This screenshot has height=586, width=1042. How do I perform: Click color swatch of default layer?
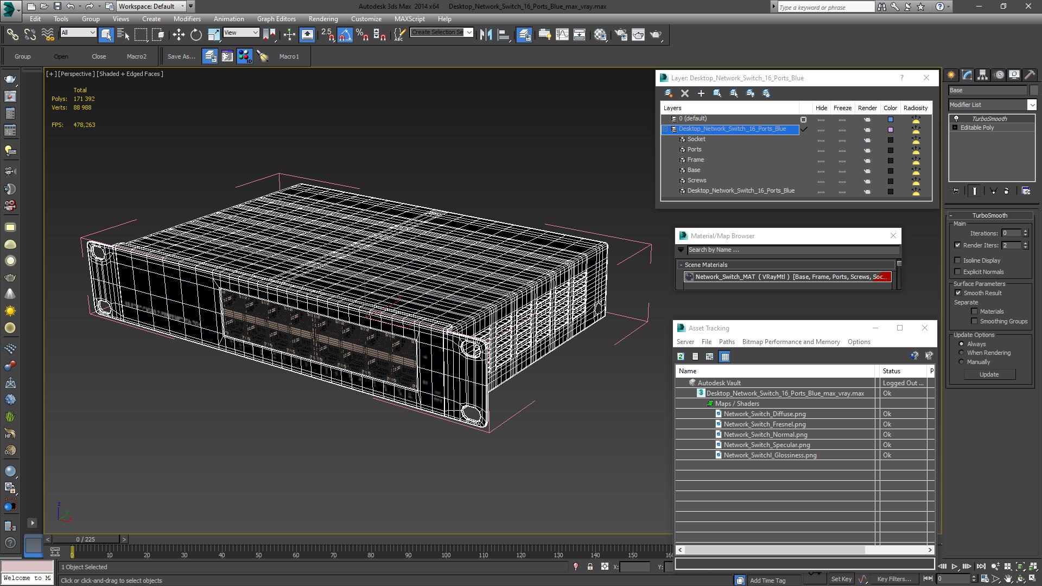click(x=890, y=119)
